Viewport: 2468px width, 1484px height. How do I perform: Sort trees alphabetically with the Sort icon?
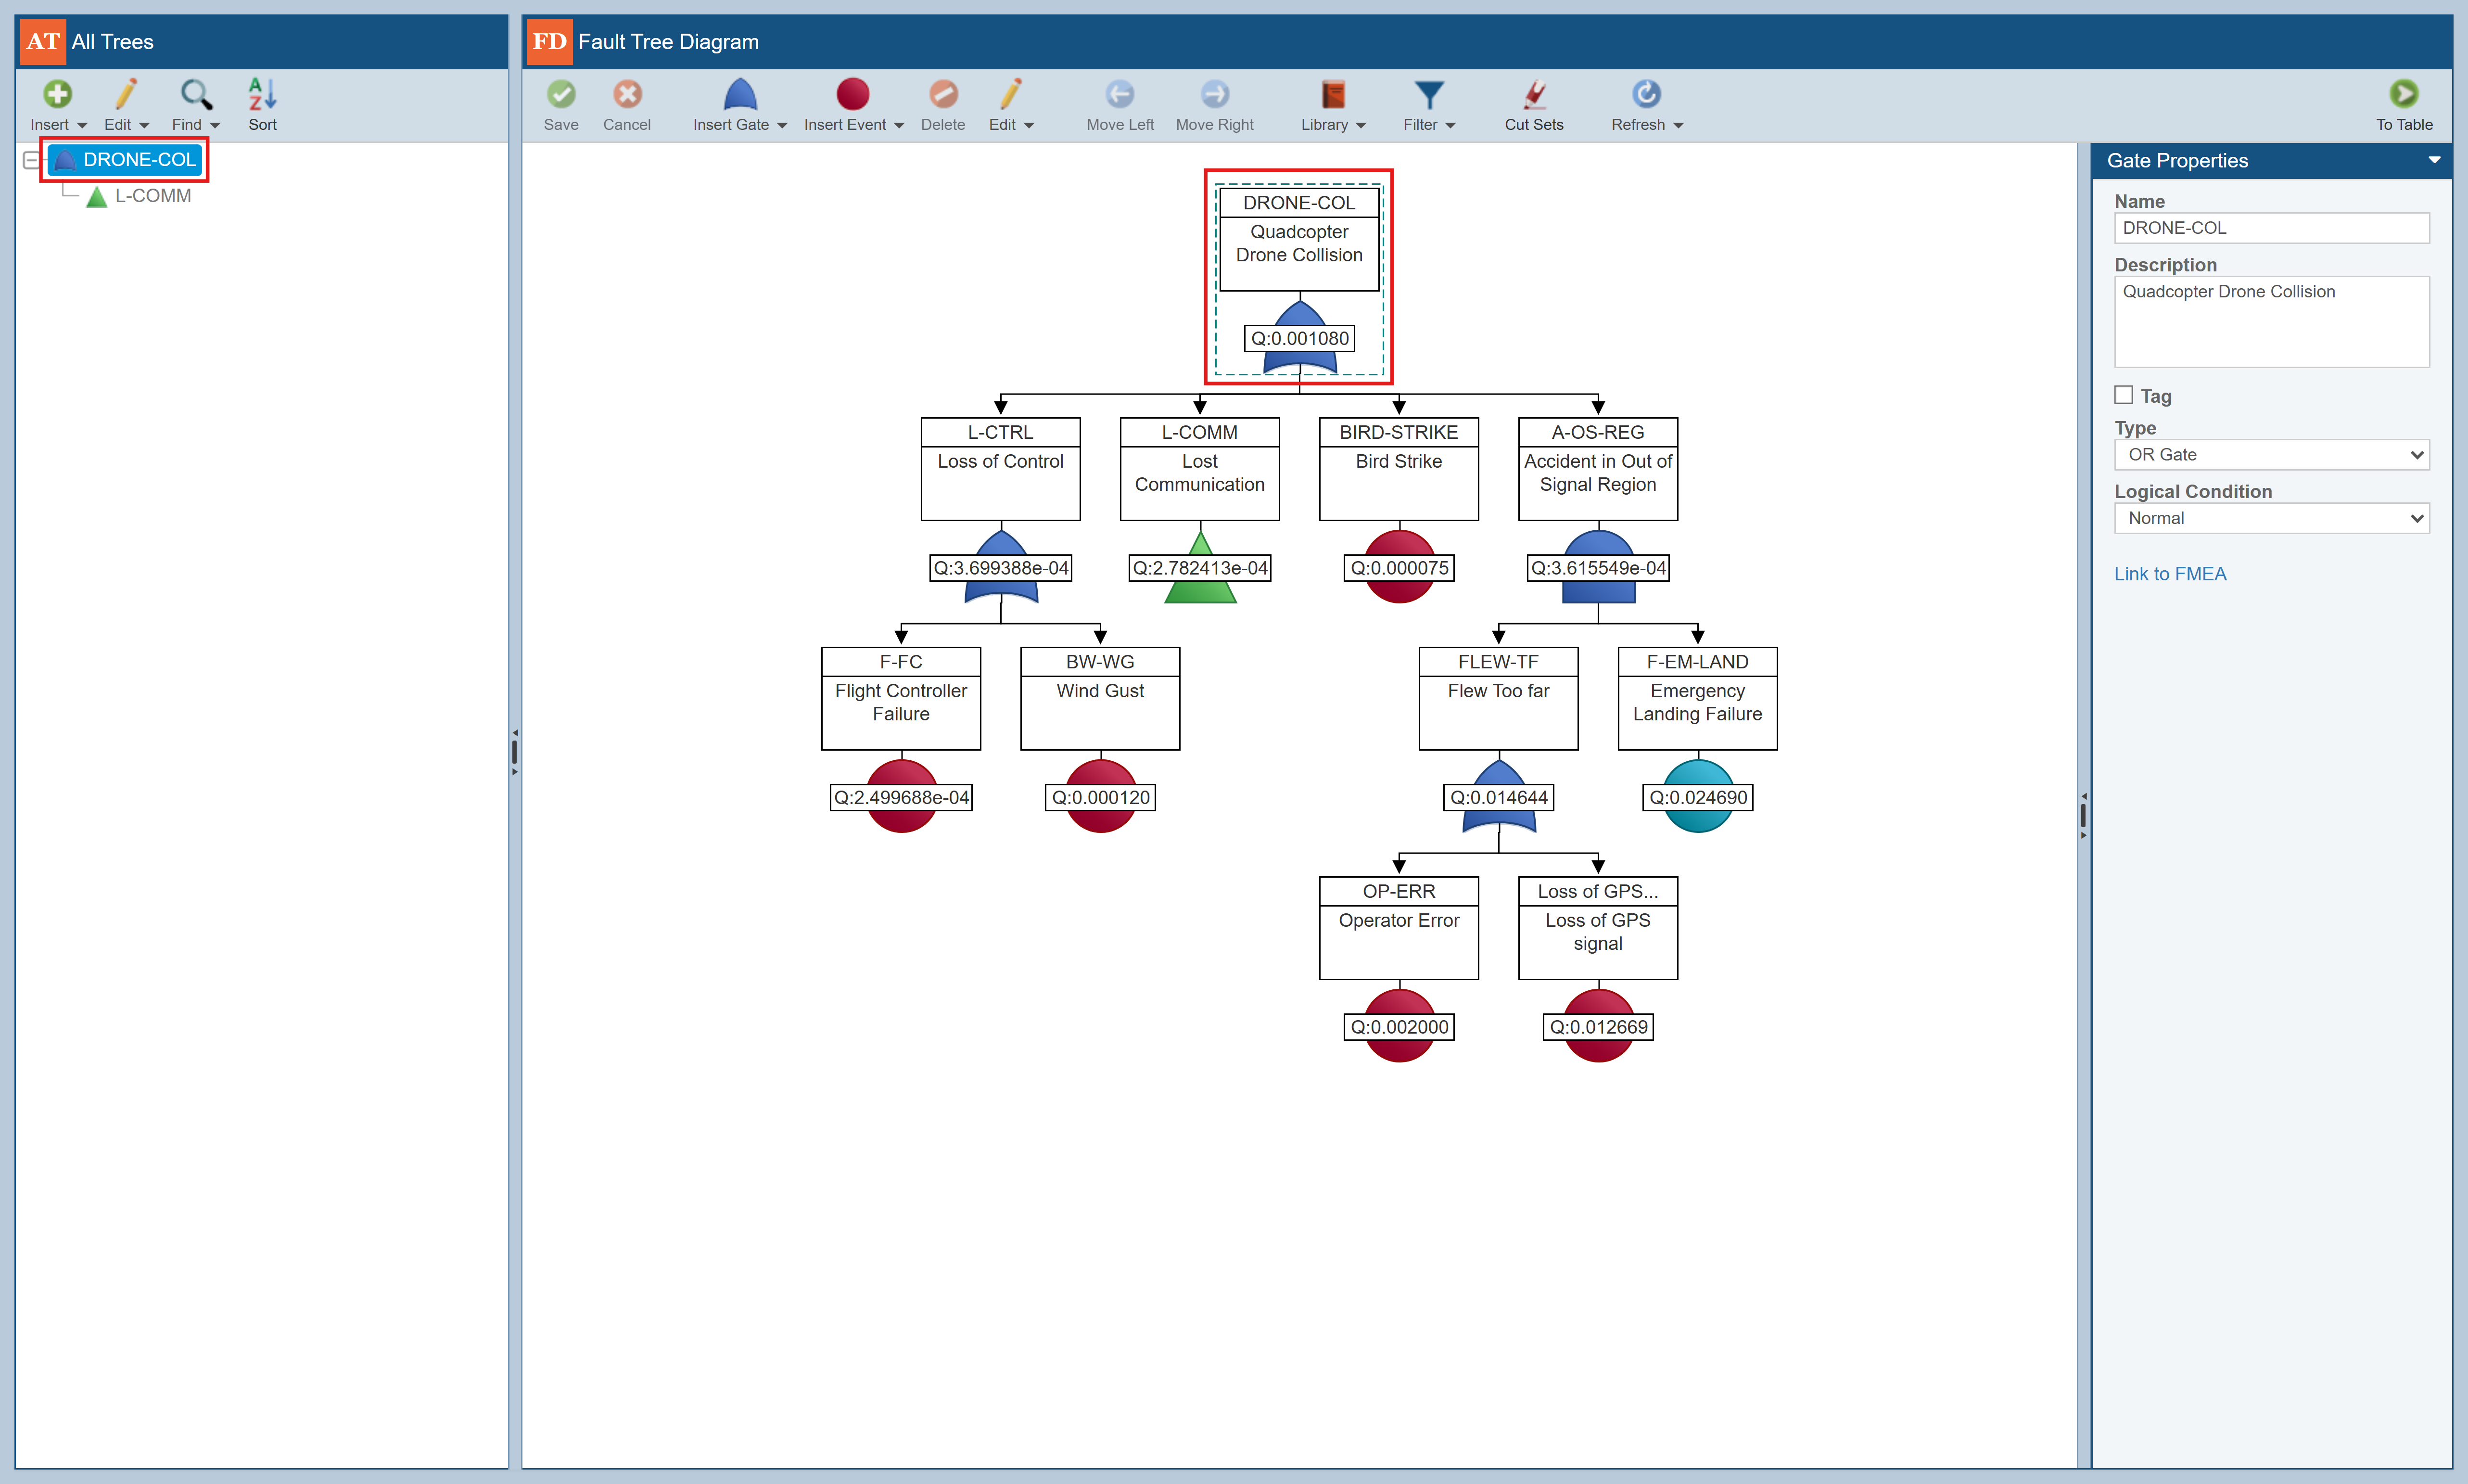[262, 95]
